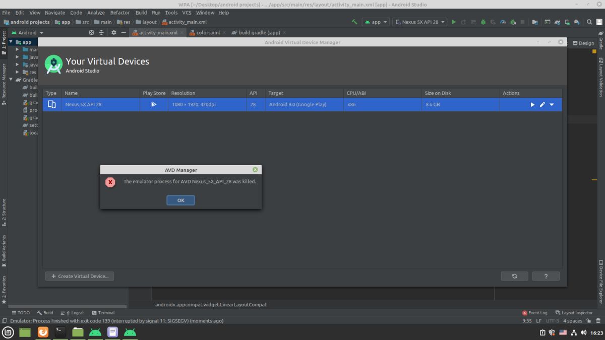Open the Layout Inspector button
The image size is (605, 340).
[x=574, y=313]
